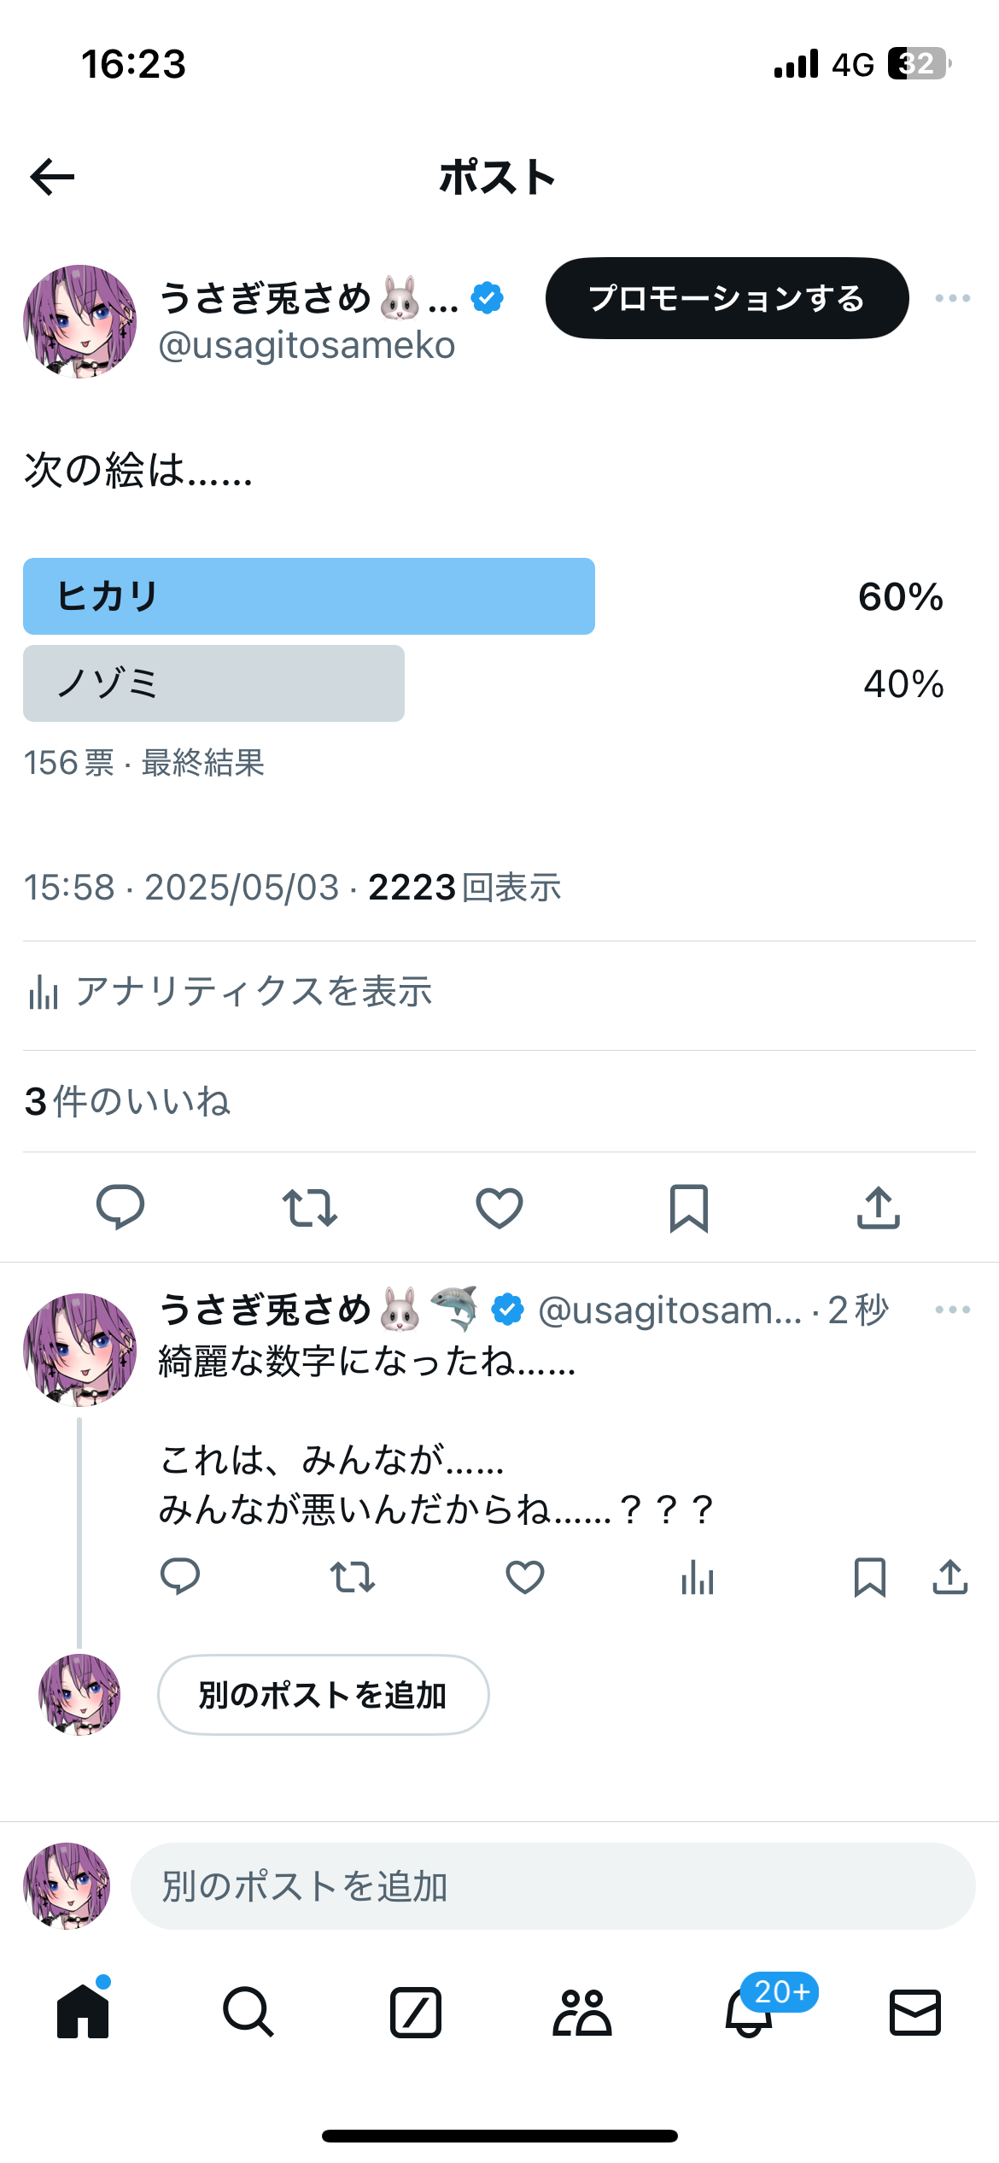Open more options on reply post
Image resolution: width=999 pixels, height=2163 pixels.
click(x=953, y=1310)
